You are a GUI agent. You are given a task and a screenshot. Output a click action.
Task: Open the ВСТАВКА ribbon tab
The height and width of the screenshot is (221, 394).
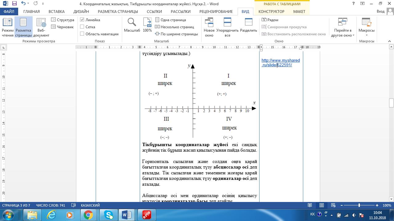click(57, 12)
